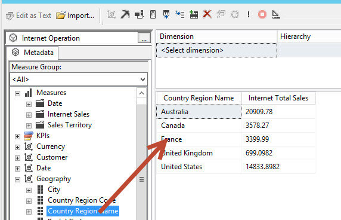Click the Country Region Name column header
Screen dimensions: 341x220
(199, 98)
